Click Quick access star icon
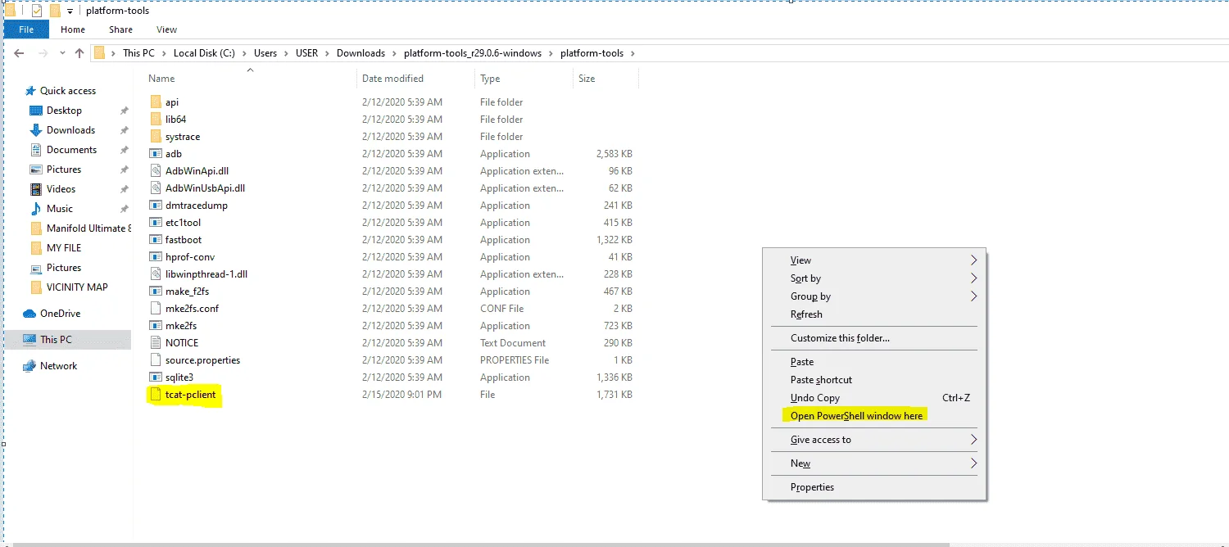This screenshot has width=1229, height=547. pos(30,91)
